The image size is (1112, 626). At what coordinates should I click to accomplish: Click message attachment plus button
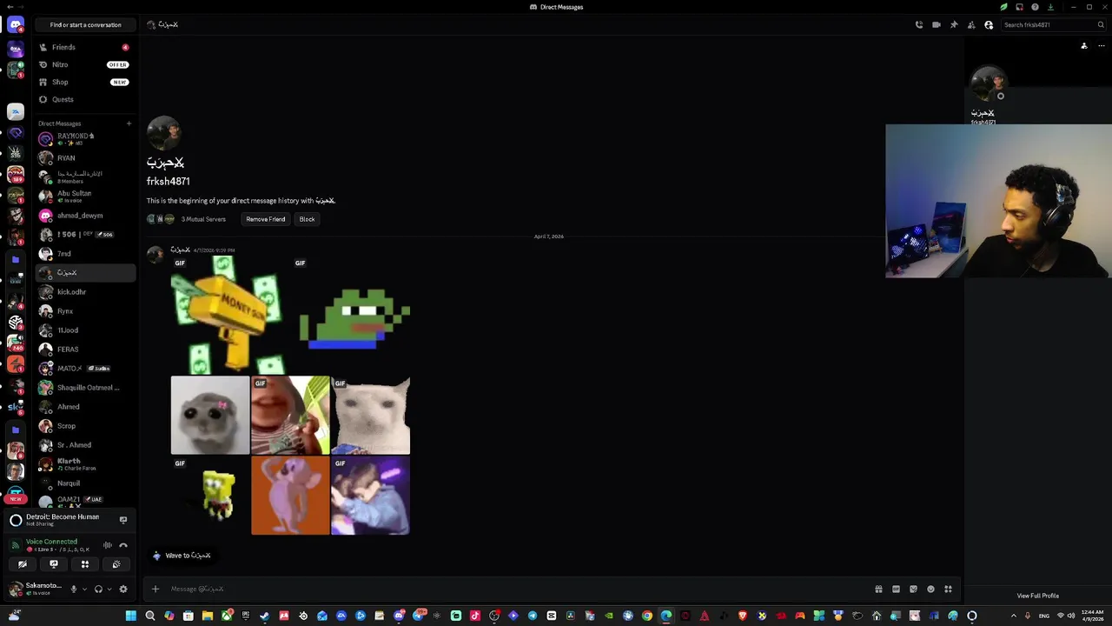[156, 589]
